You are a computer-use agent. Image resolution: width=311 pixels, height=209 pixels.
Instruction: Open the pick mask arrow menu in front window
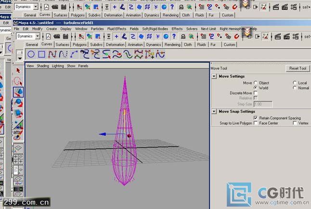tap(109, 37)
